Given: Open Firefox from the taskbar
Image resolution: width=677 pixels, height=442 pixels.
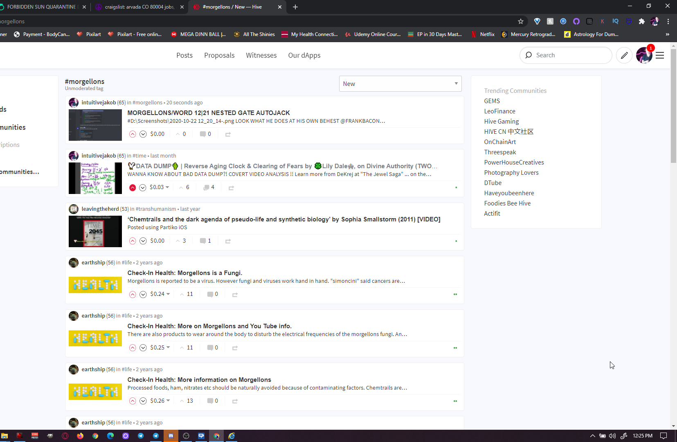Looking at the screenshot, I should 80,436.
